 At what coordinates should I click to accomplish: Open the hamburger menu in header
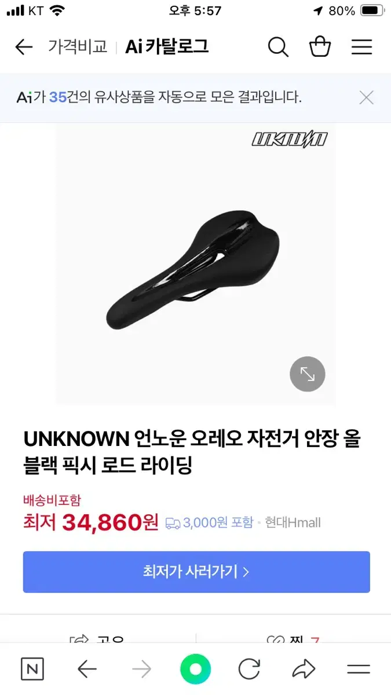pos(361,47)
